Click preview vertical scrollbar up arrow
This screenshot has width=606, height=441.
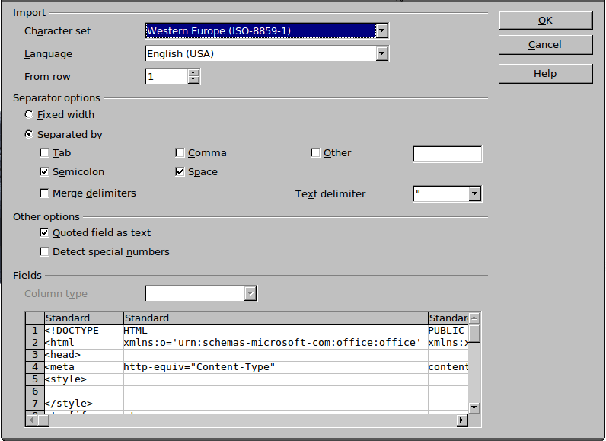tap(474, 318)
